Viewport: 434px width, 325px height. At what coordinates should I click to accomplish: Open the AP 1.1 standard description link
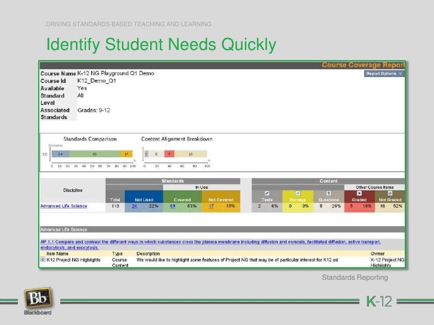click(x=210, y=245)
